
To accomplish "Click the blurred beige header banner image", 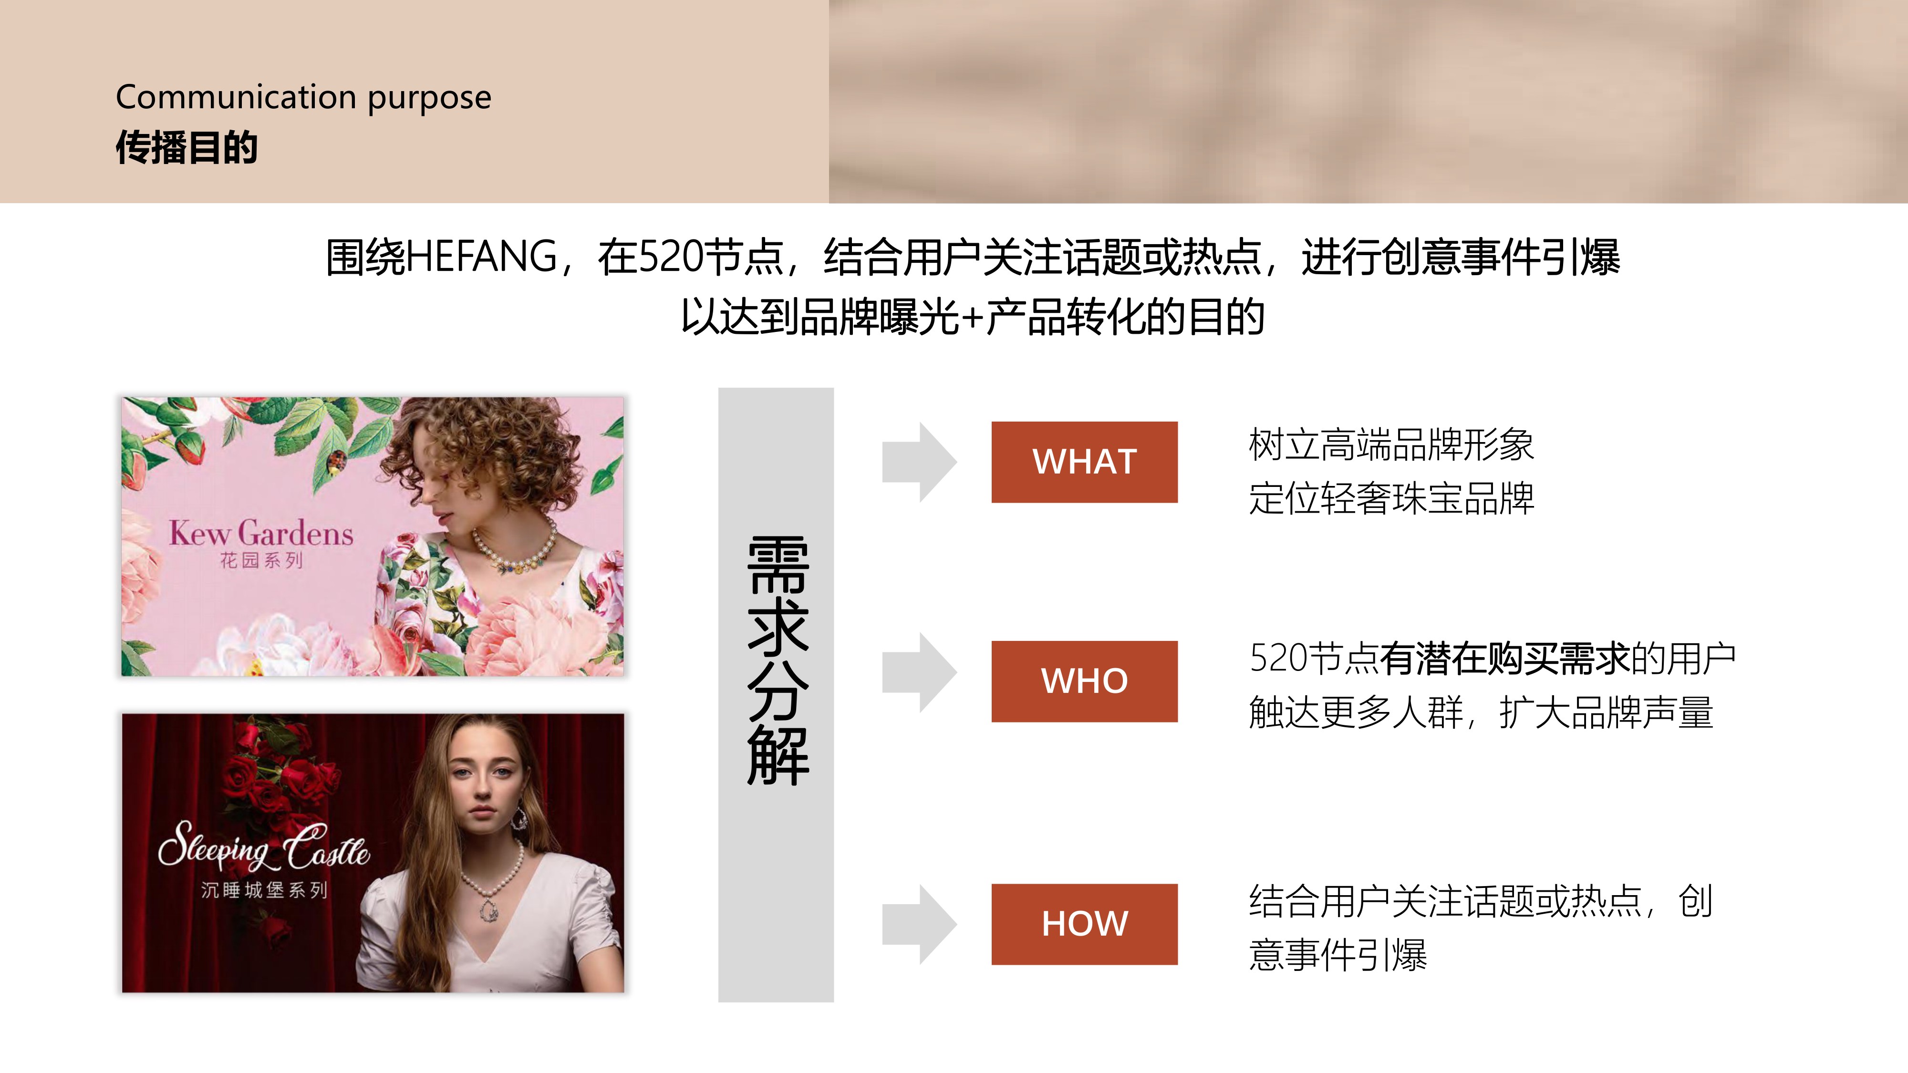I will tap(1368, 102).
